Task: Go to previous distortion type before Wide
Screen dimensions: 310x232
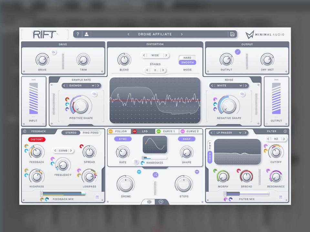Action: [x=144, y=55]
